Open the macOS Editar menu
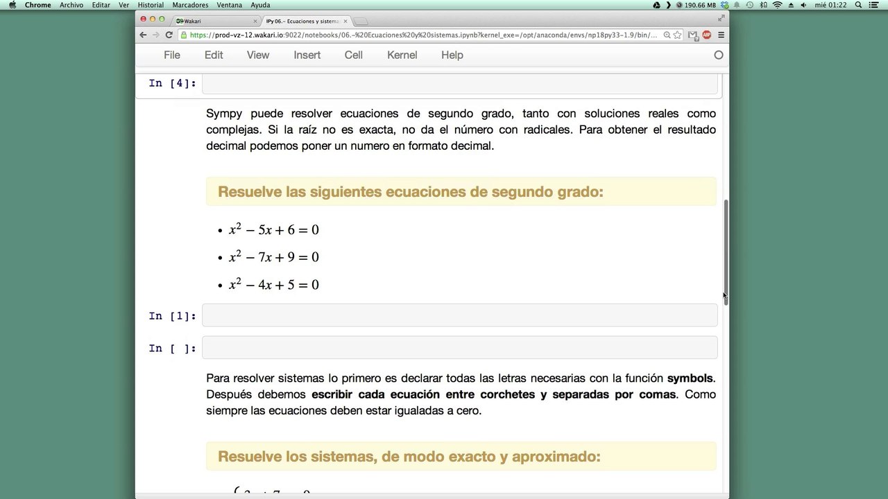Screen dimensions: 888x499 pos(101,5)
